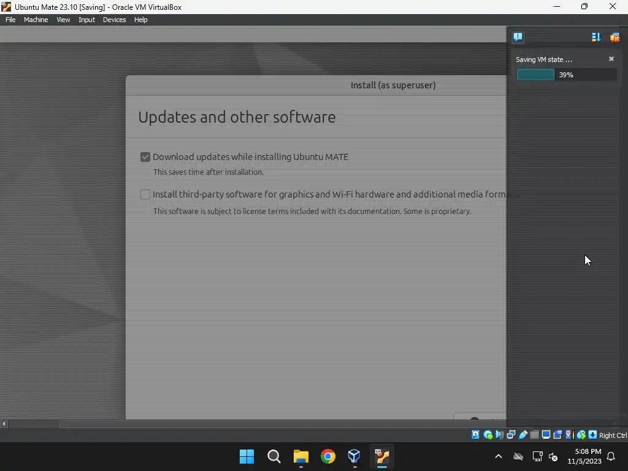Open the network tray icon
This screenshot has height=471, width=628.
(537, 456)
